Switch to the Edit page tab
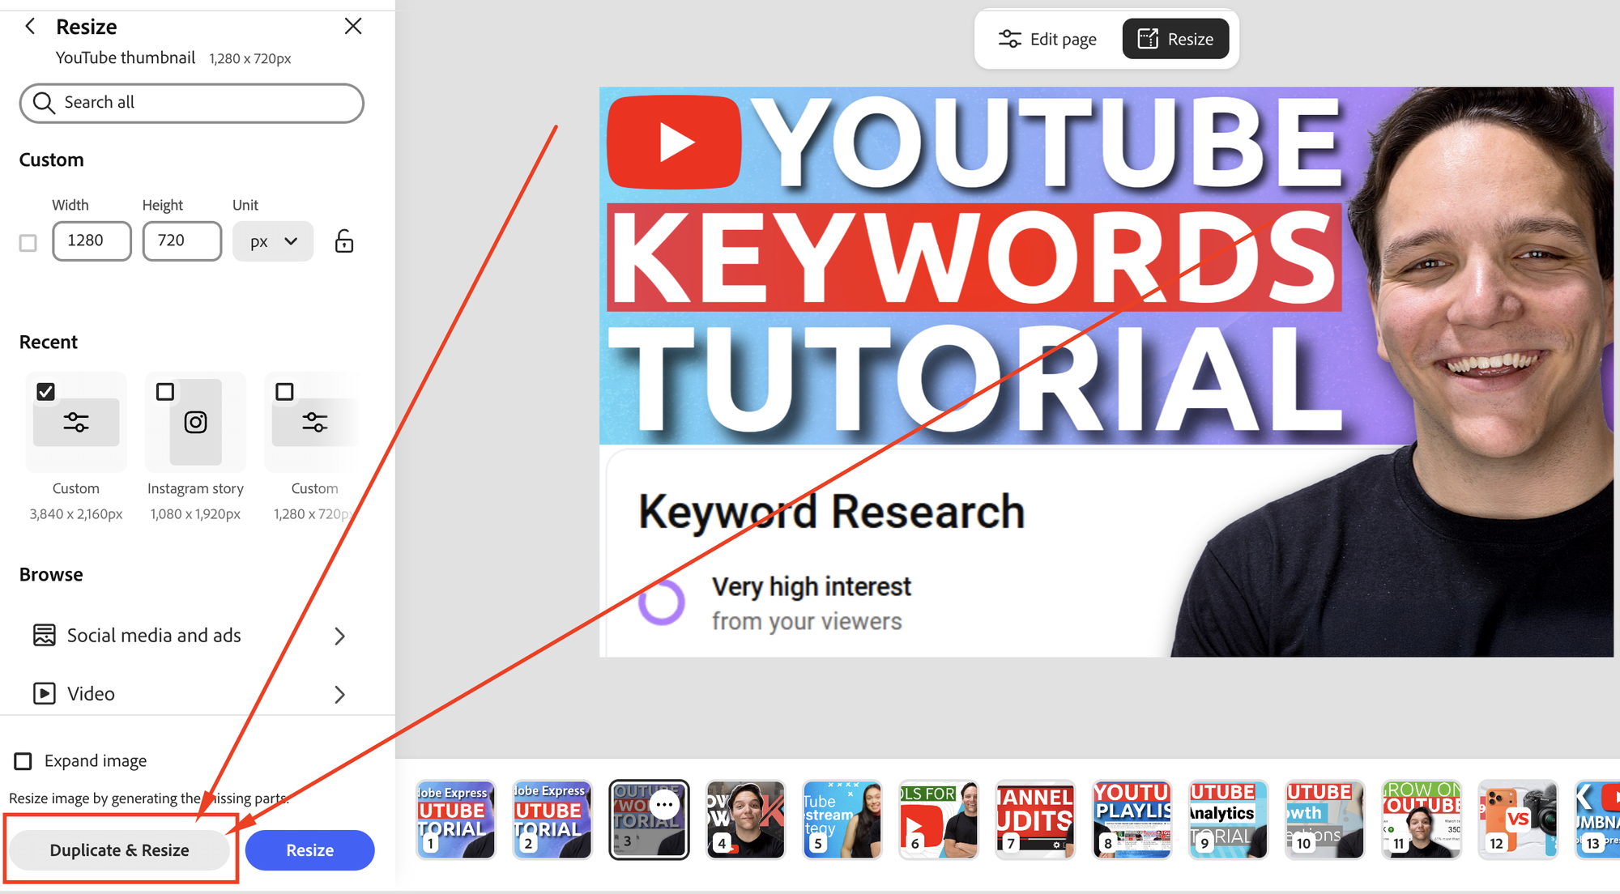 [1048, 39]
